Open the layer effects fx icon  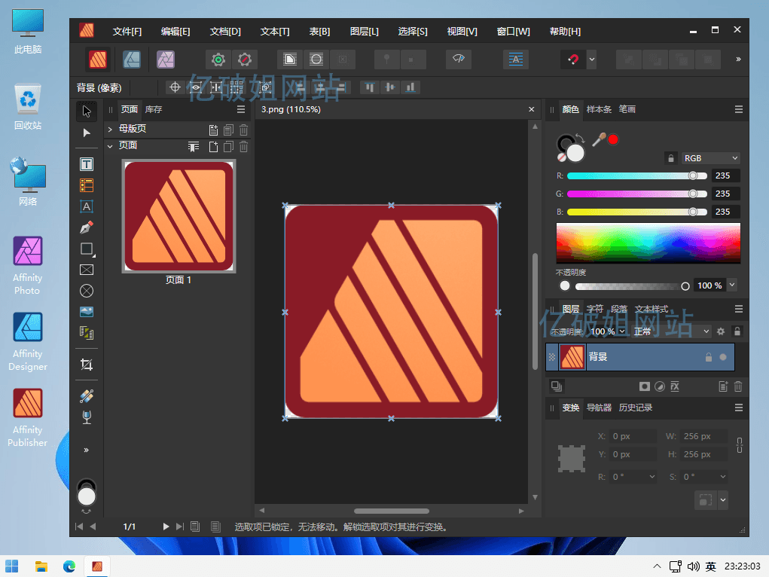point(675,386)
